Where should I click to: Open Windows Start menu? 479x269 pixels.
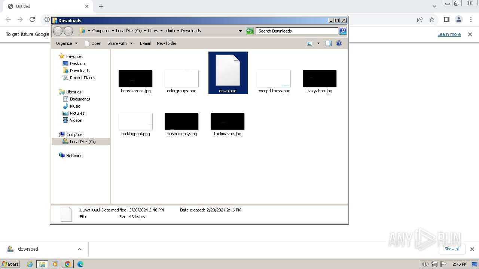coord(10,264)
